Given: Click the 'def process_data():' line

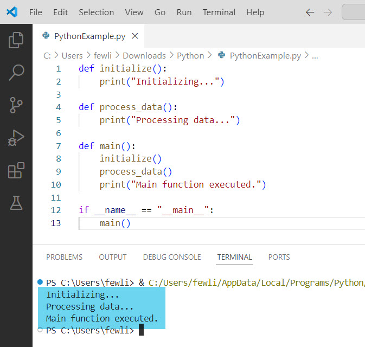Looking at the screenshot, I should (128, 107).
